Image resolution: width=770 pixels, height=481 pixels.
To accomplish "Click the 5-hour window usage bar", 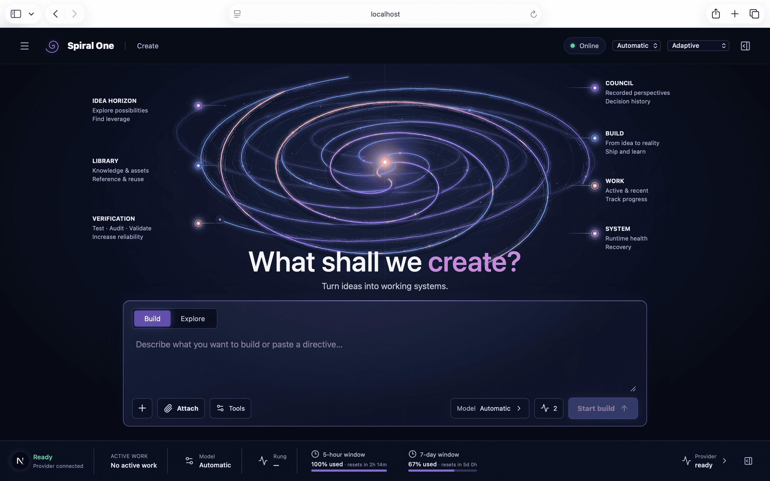I will point(349,471).
